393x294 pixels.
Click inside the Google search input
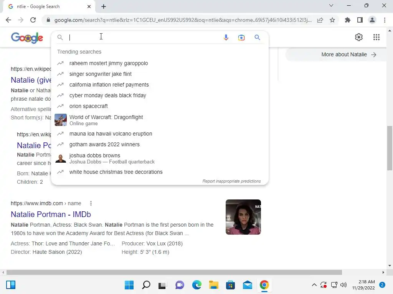(144, 38)
